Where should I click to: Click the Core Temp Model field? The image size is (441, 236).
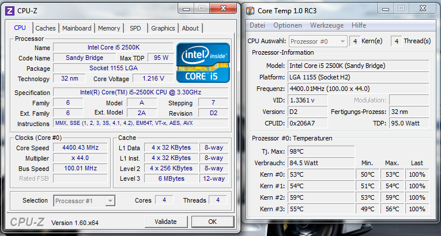[x=359, y=66]
